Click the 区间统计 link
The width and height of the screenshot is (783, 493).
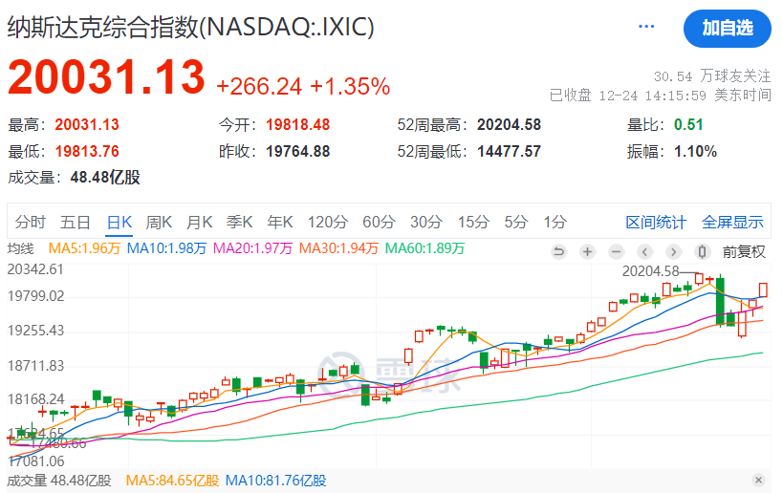click(x=656, y=223)
